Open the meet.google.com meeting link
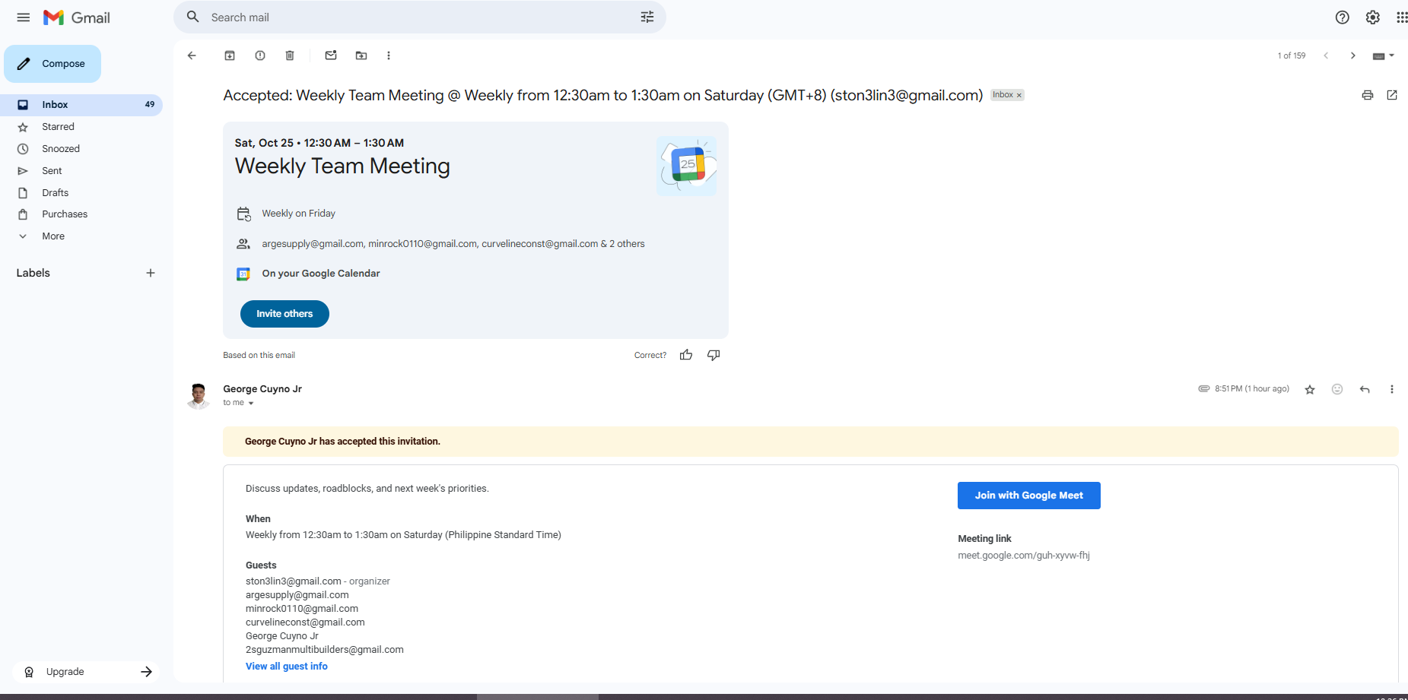The image size is (1408, 700). (x=1024, y=556)
